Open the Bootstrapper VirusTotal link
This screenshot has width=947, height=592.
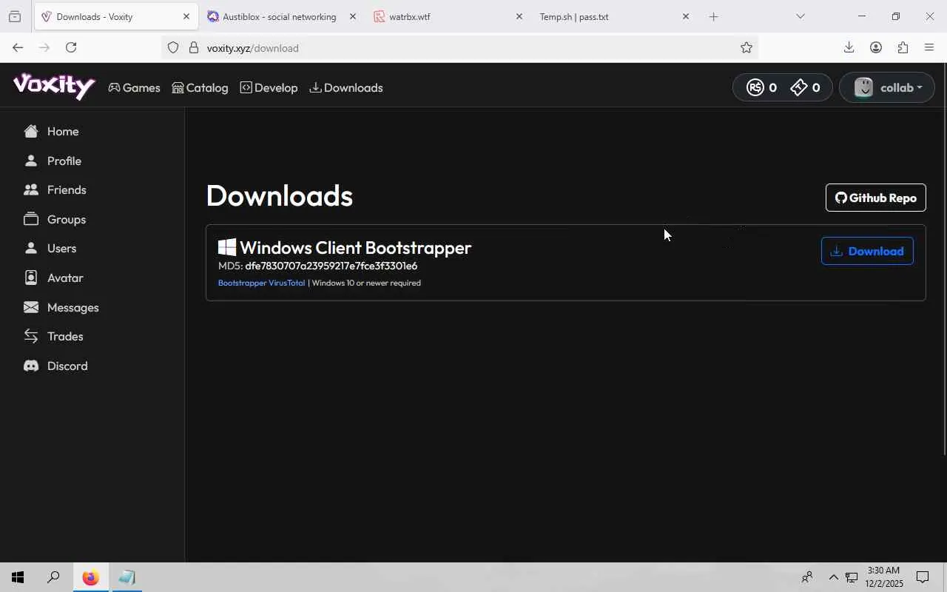[261, 283]
